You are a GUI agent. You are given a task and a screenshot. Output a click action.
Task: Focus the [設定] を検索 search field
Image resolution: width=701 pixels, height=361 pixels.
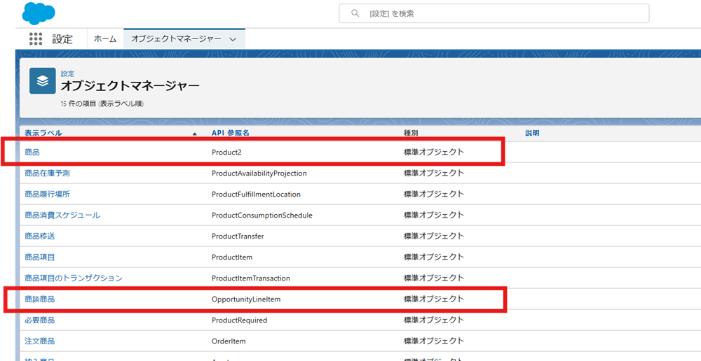coord(494,13)
